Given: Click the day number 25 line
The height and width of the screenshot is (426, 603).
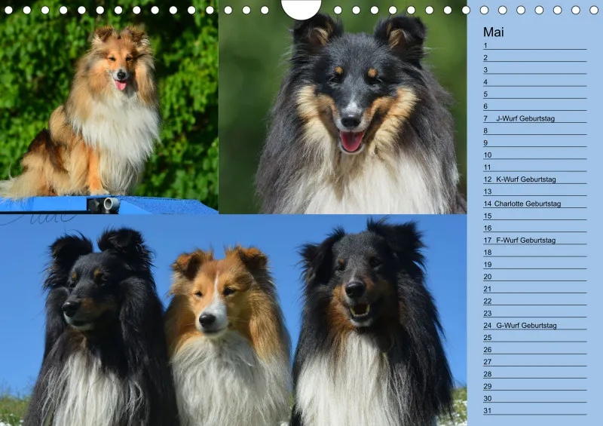Looking at the screenshot, I should [534, 338].
